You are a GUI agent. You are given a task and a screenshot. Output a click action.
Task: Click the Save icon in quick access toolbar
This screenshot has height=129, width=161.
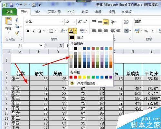pyautogui.click(x=12, y=5)
